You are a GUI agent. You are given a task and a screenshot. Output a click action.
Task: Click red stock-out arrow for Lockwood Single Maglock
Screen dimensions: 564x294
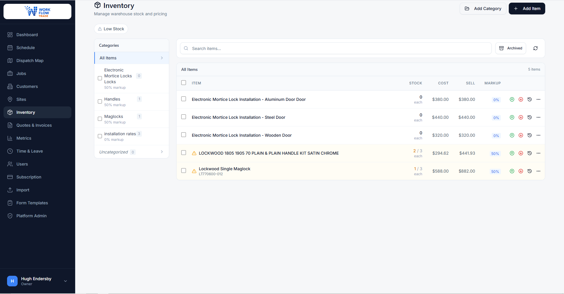click(x=521, y=171)
